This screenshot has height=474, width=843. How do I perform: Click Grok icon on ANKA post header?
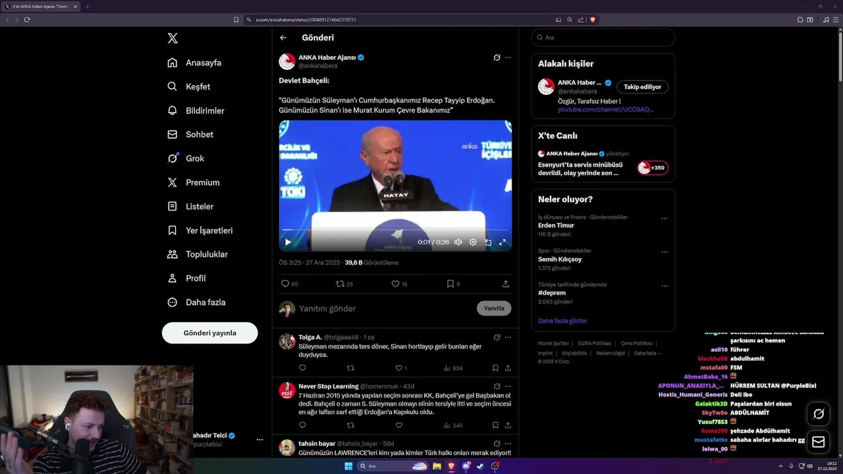tap(497, 57)
